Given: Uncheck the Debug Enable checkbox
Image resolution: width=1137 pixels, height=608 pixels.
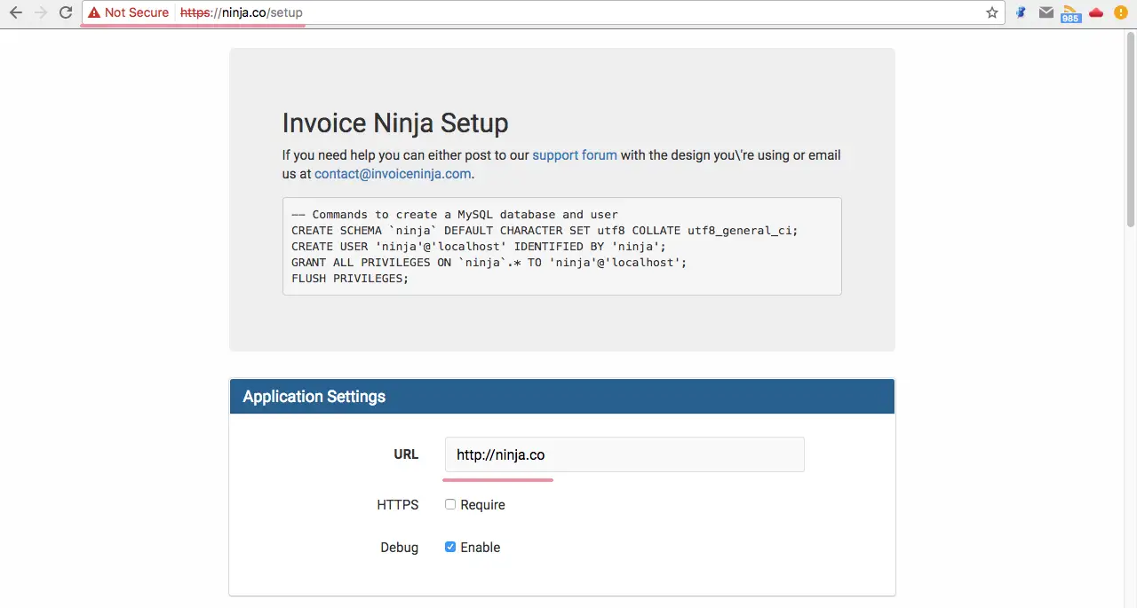Looking at the screenshot, I should (x=450, y=547).
